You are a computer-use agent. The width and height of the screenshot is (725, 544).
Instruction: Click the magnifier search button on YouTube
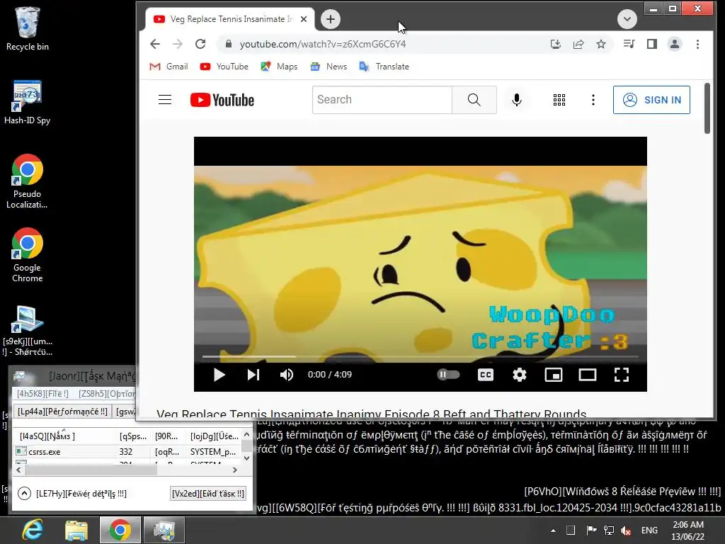474,100
